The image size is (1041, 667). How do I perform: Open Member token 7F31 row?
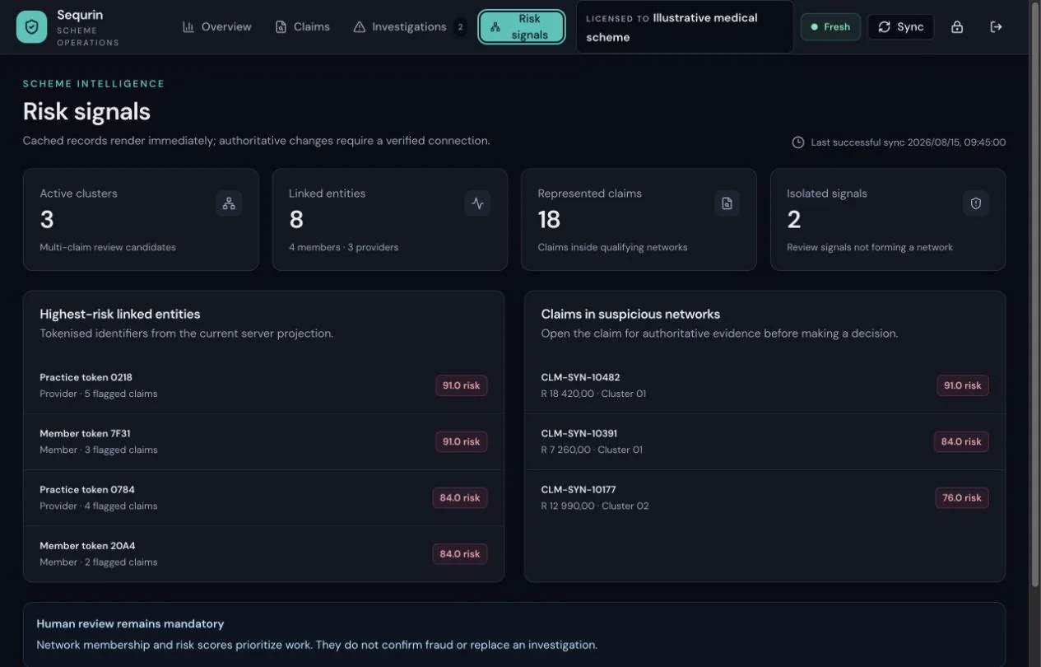coord(263,441)
